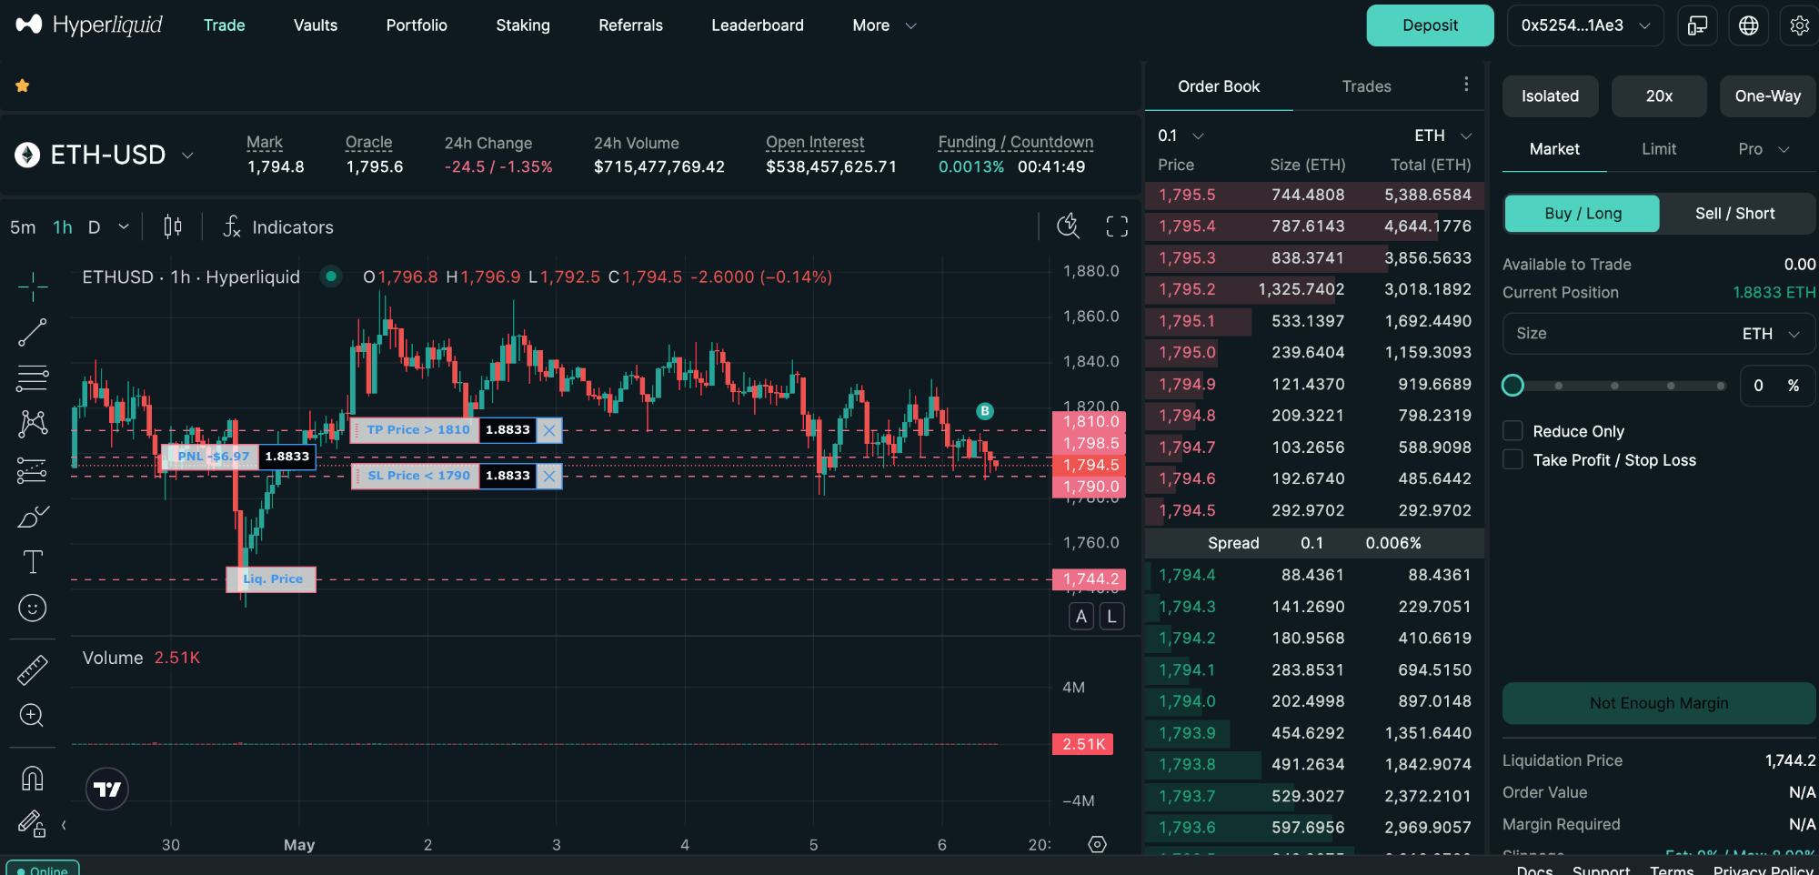This screenshot has height=875, width=1819.
Task: Open chart time axis settings gear
Action: 1098,844
